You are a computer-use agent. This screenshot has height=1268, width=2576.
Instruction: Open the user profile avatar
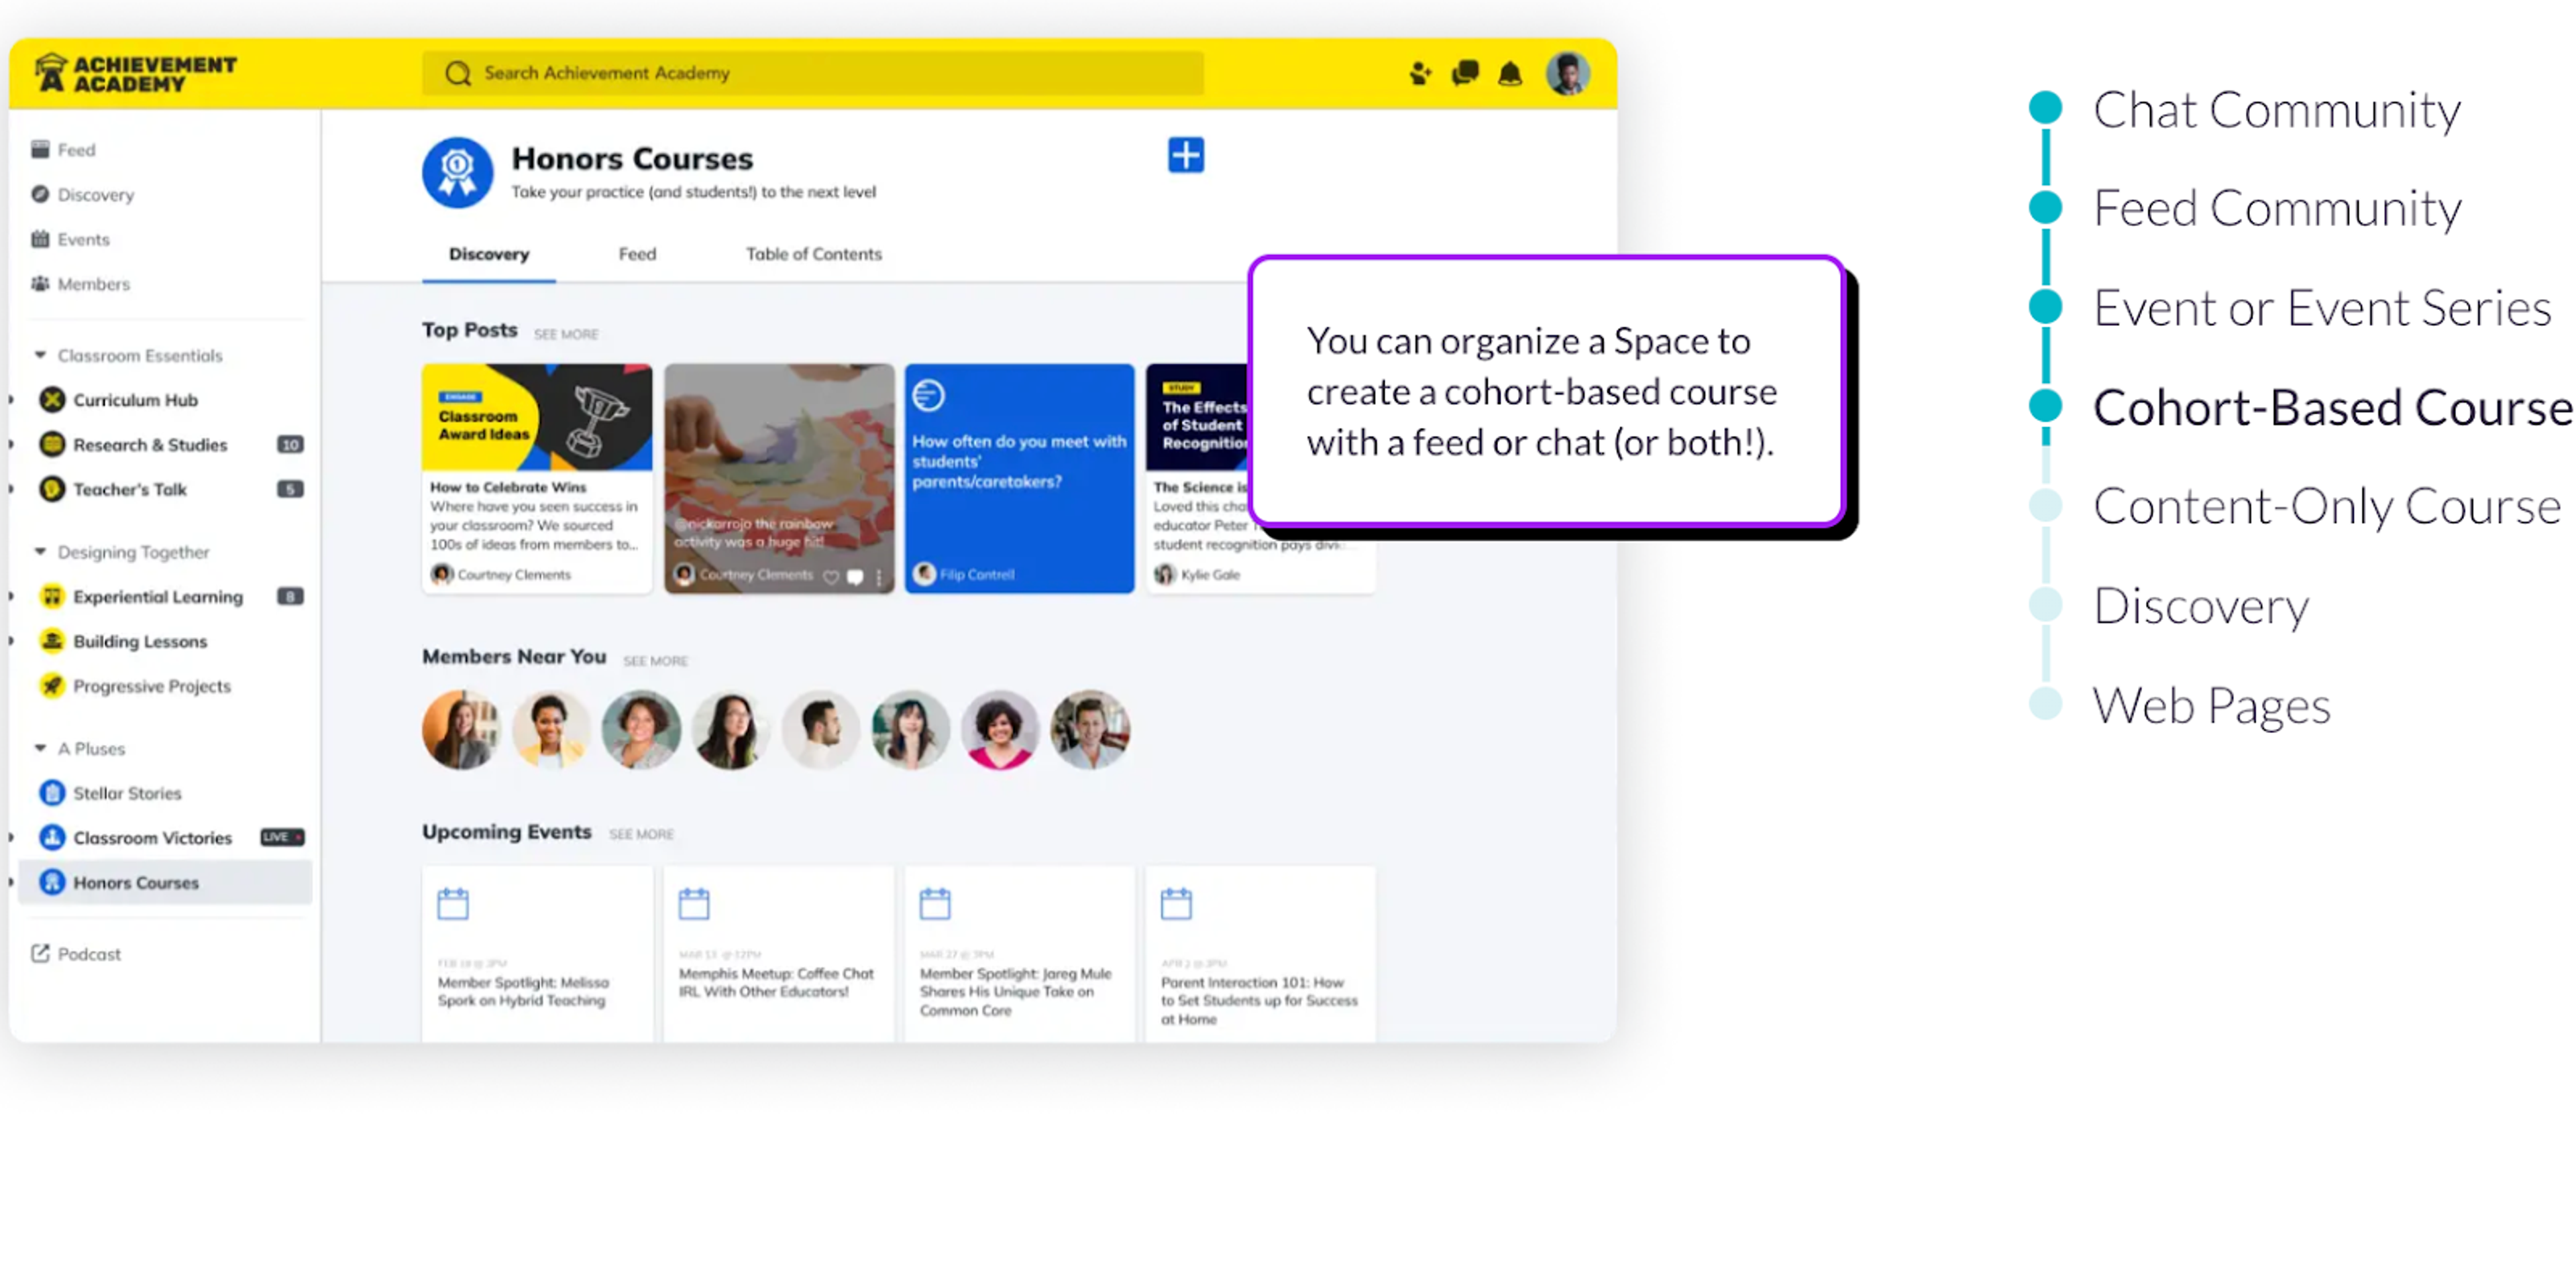click(1567, 74)
